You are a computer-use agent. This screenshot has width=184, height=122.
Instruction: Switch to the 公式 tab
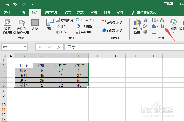pyautogui.click(x=67, y=12)
